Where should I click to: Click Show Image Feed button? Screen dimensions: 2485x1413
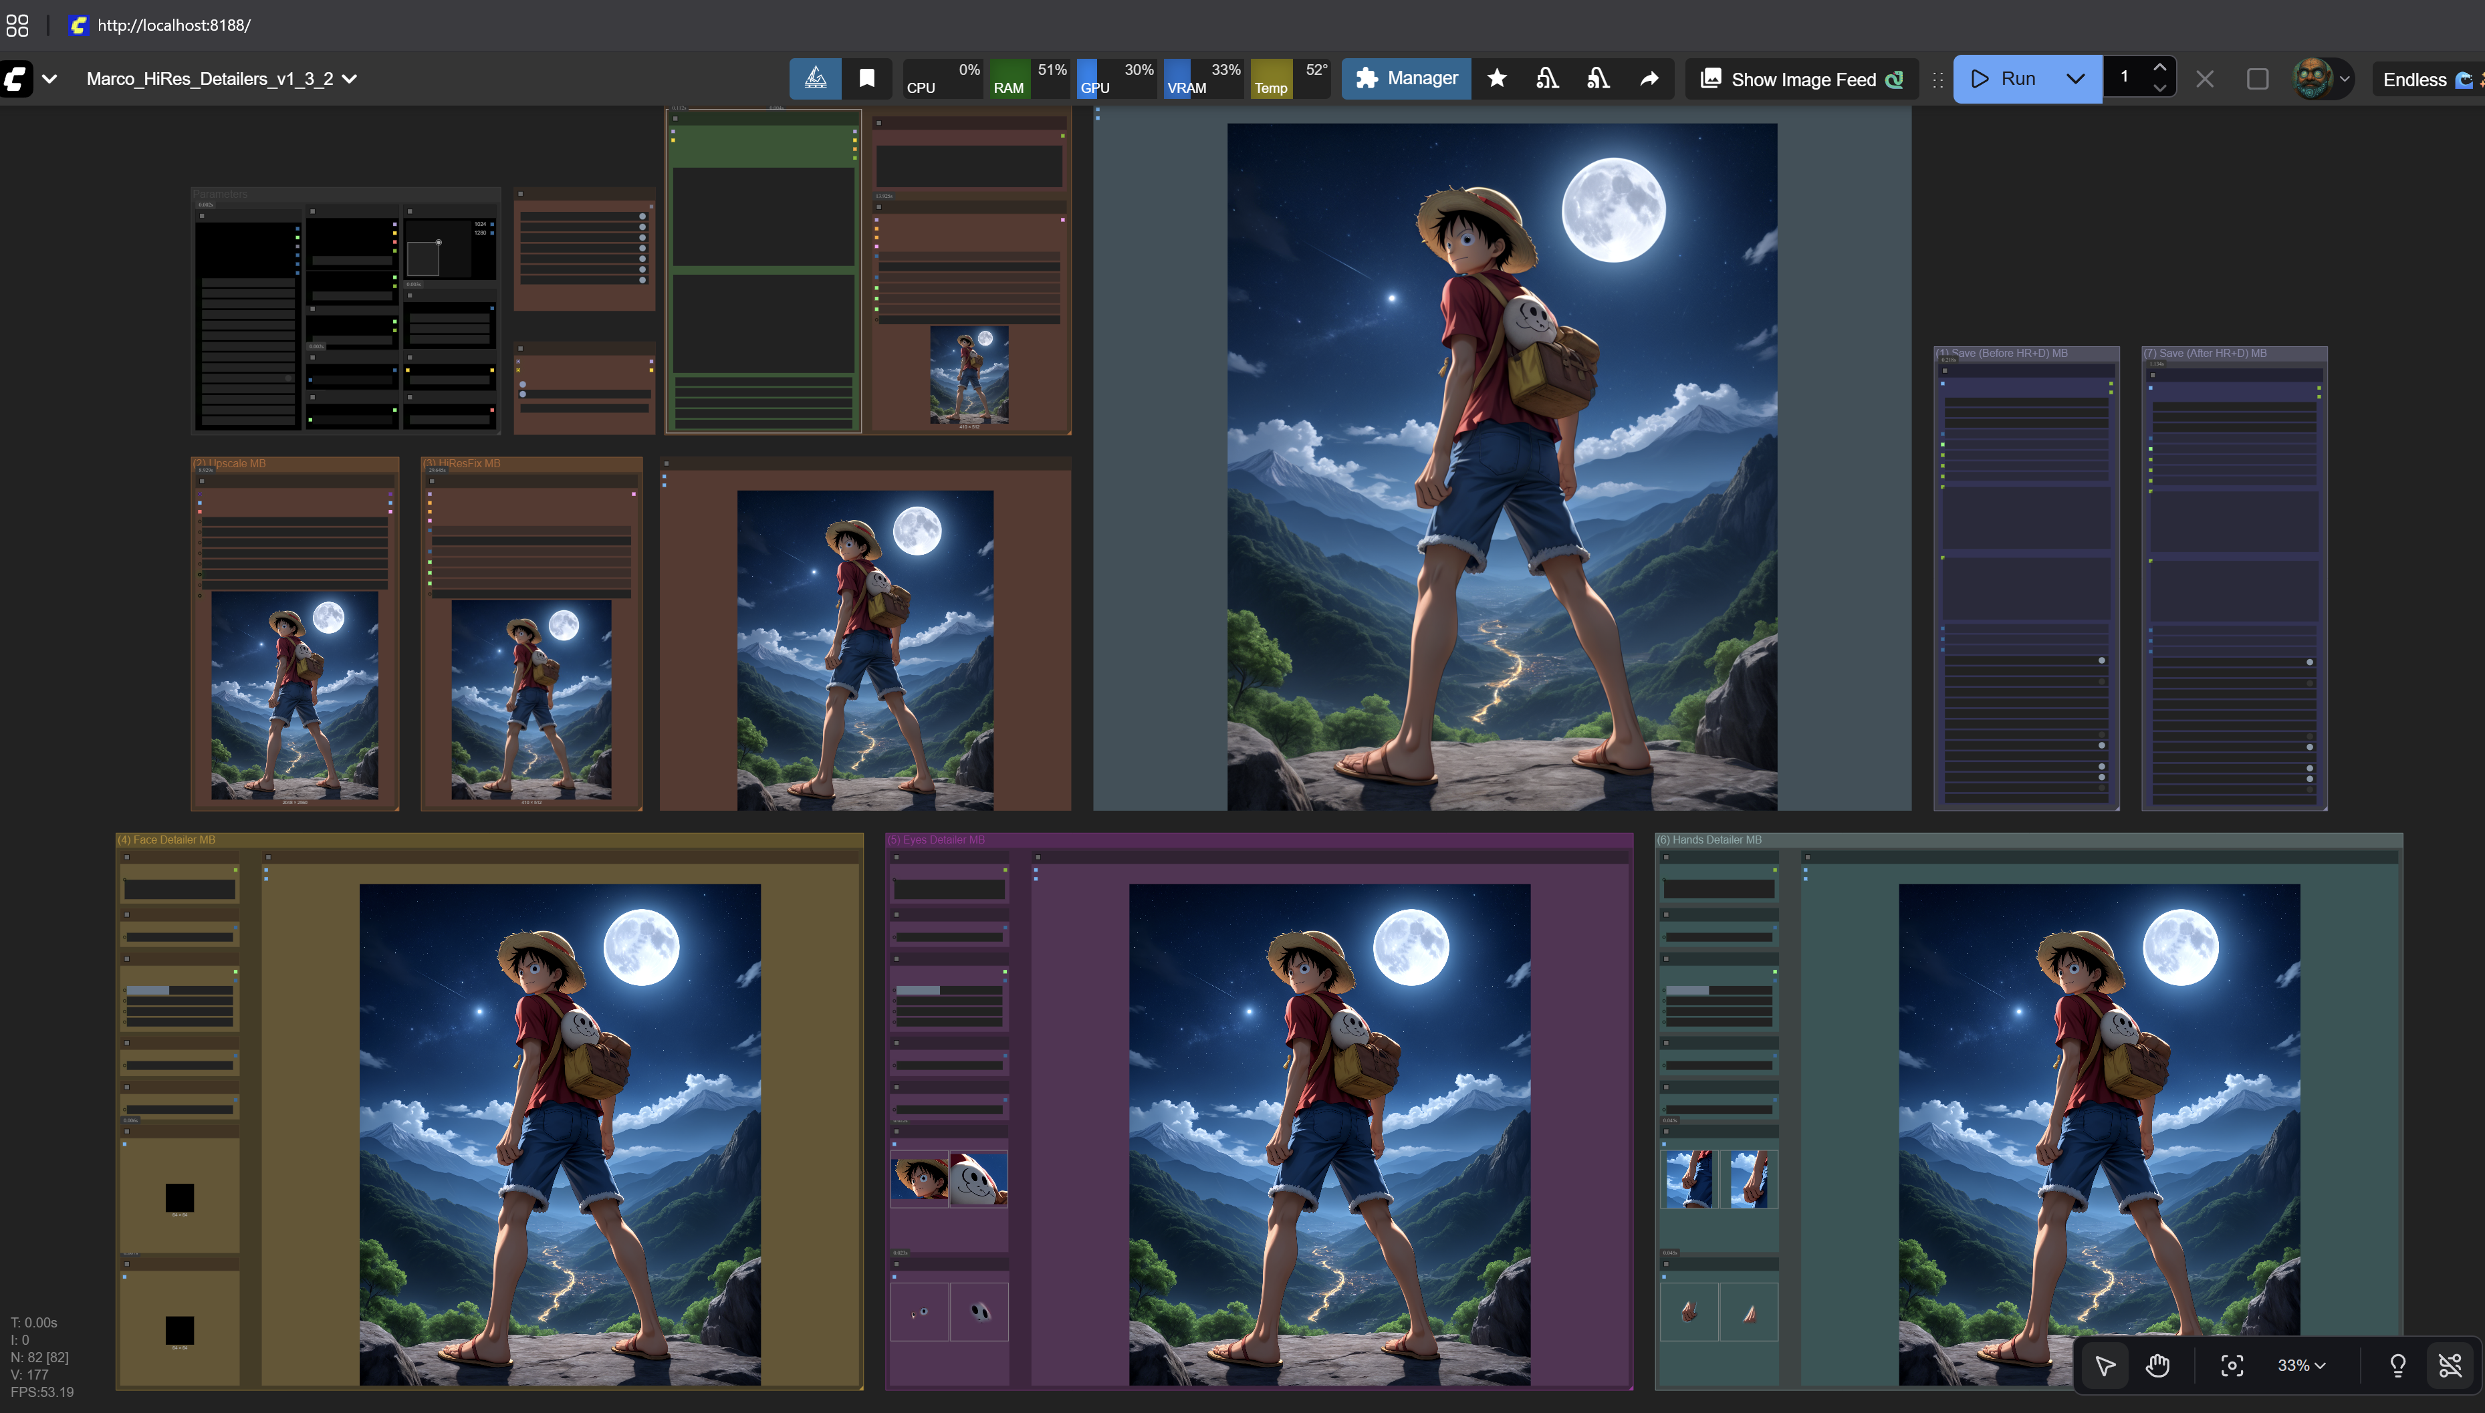(x=1802, y=80)
